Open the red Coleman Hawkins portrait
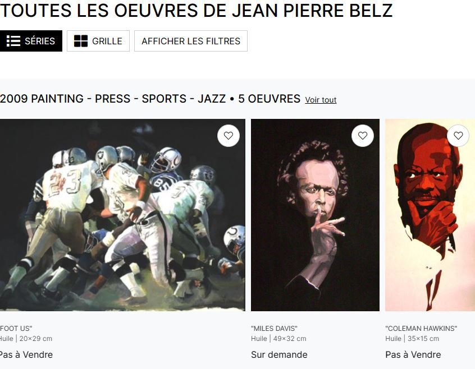Screen dimensions: 475x369 [430, 215]
